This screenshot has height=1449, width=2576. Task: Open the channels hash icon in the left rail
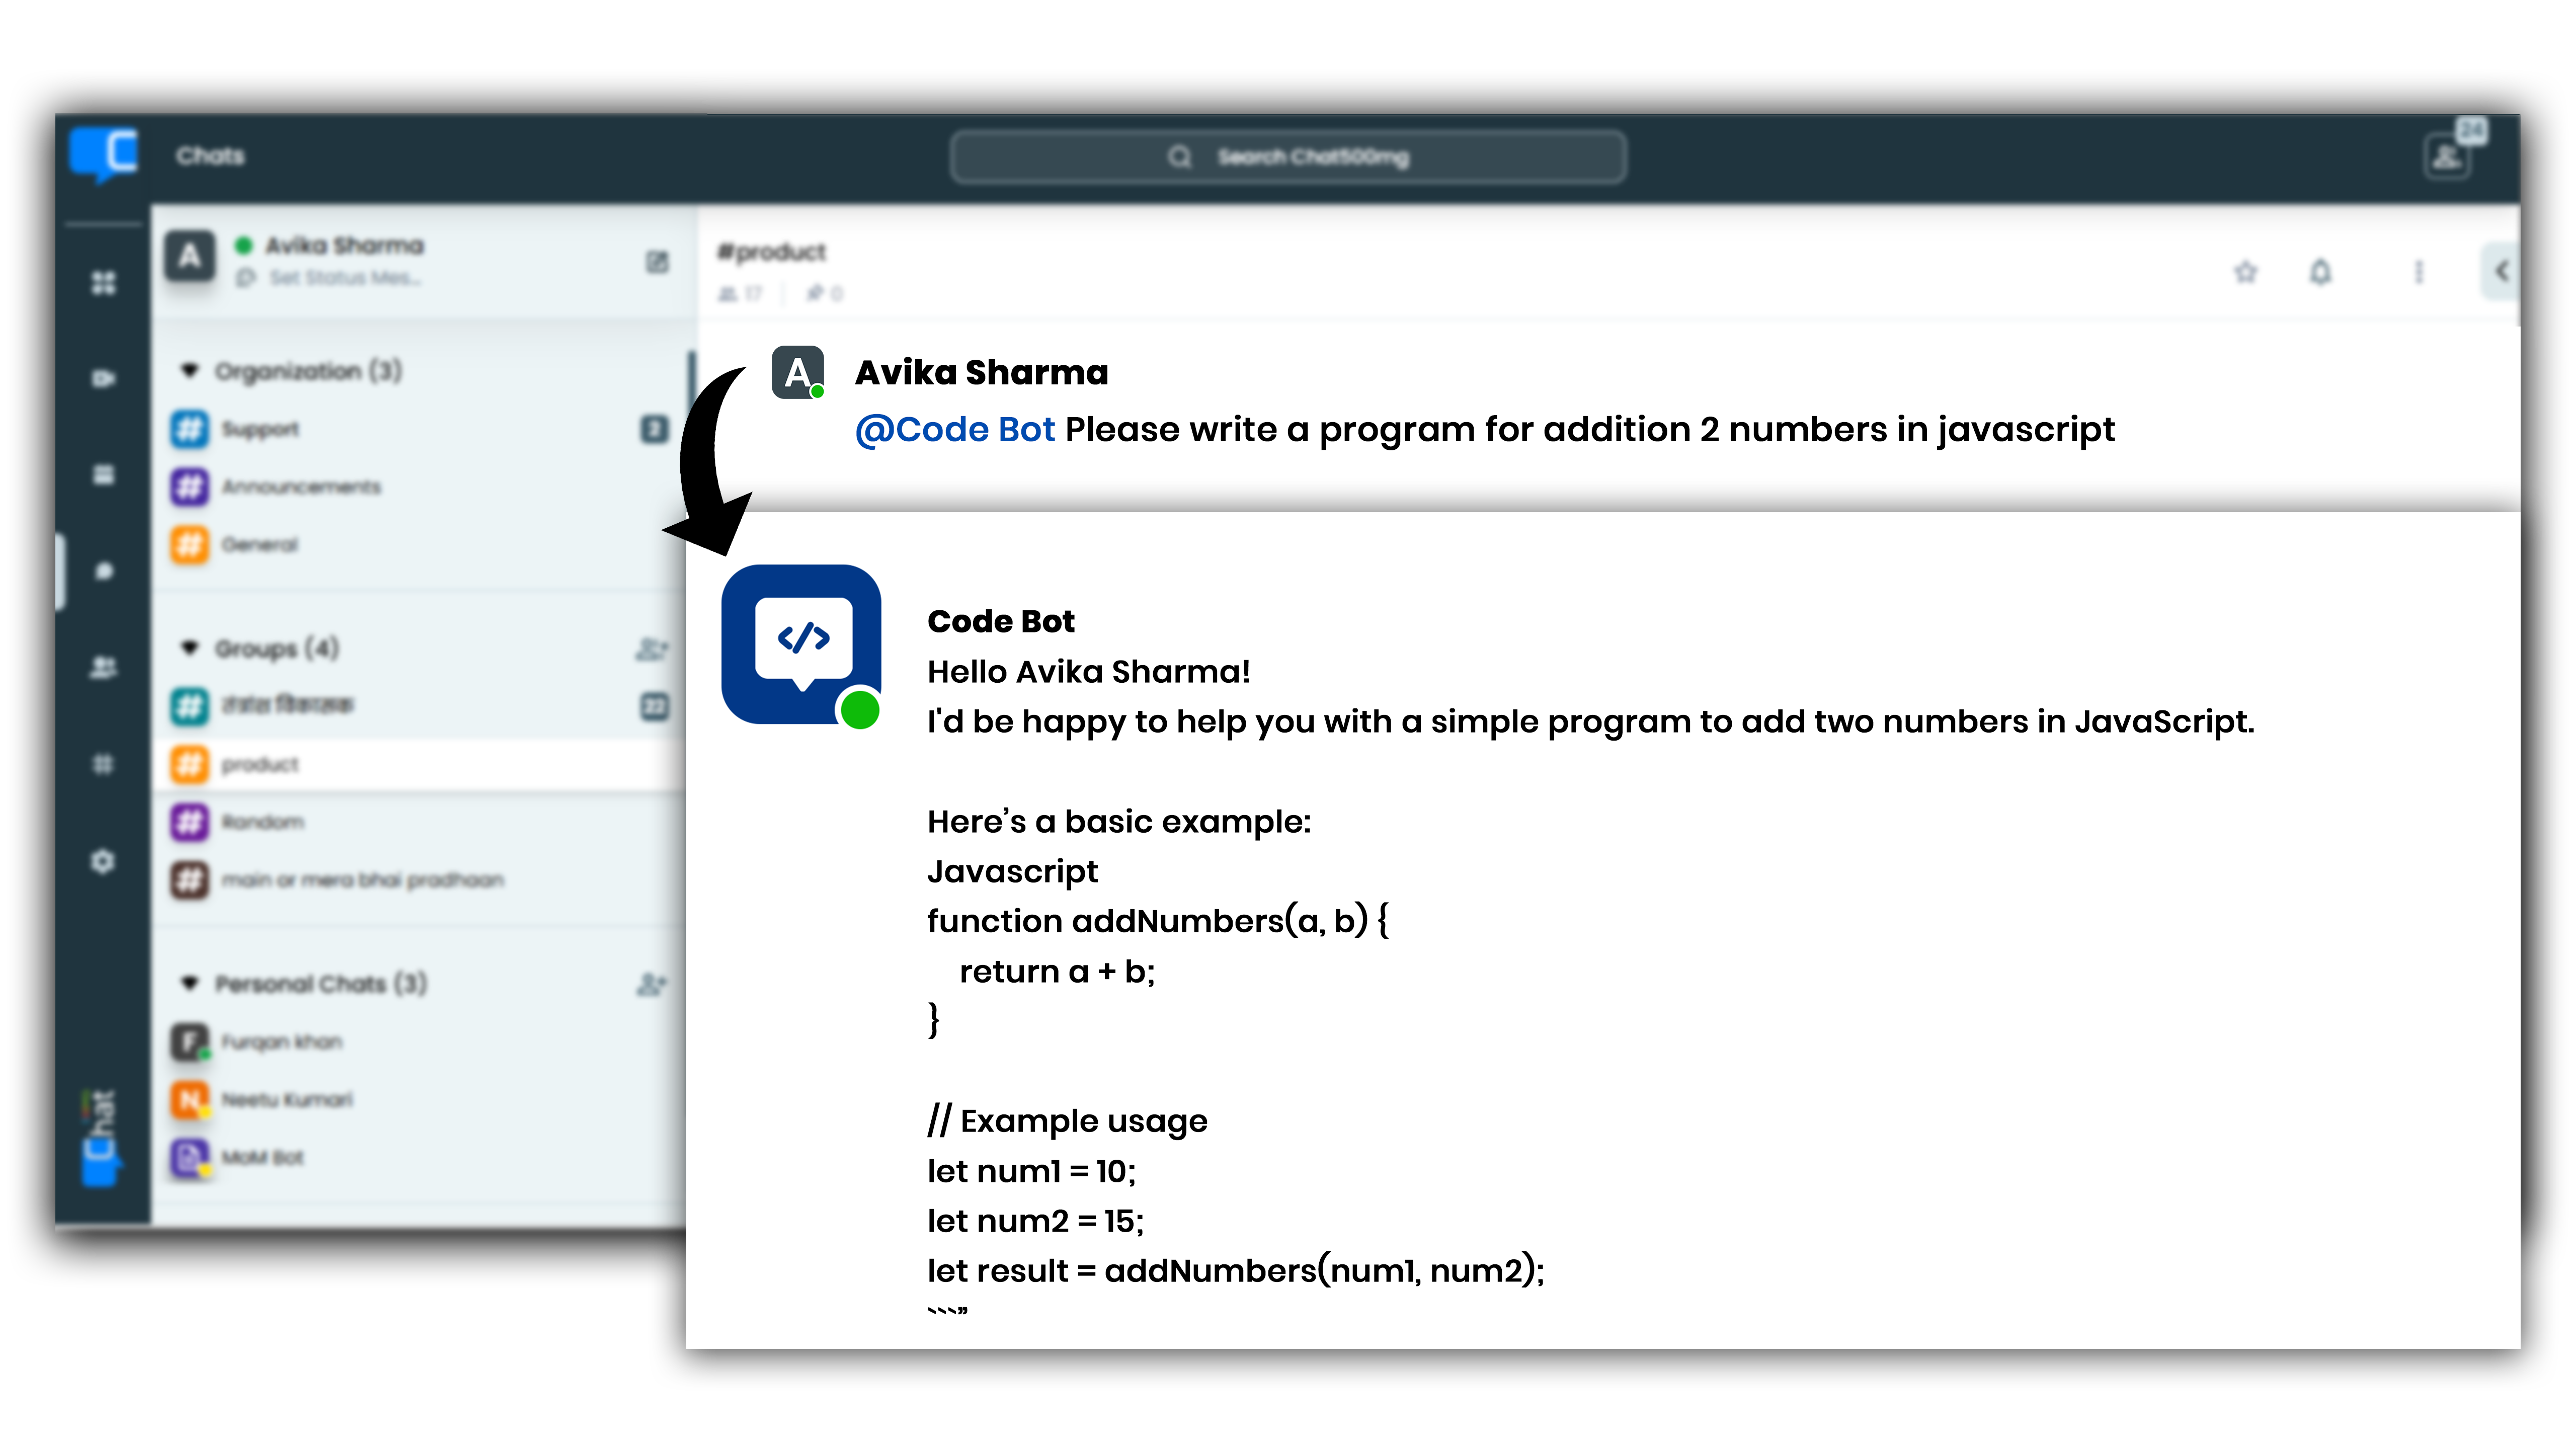coord(104,764)
